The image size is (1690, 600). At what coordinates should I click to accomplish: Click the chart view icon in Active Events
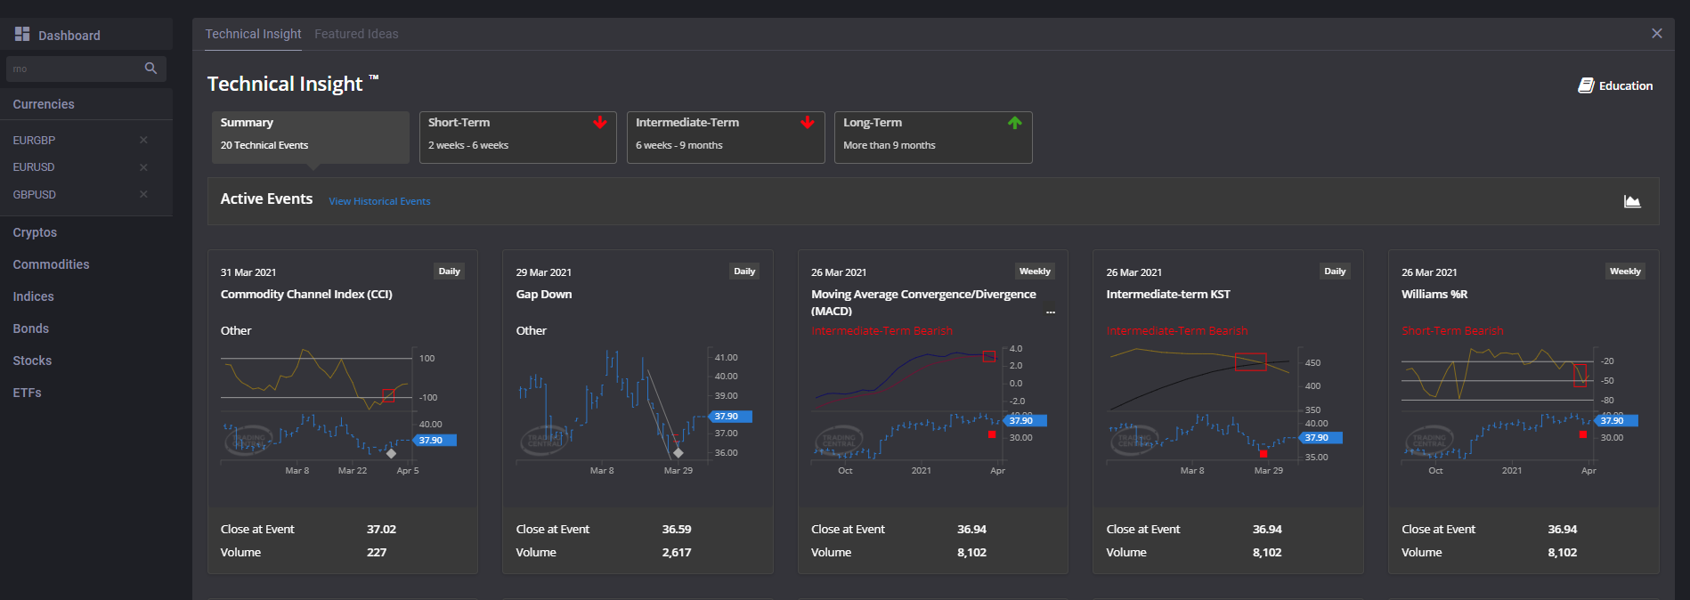tap(1631, 201)
